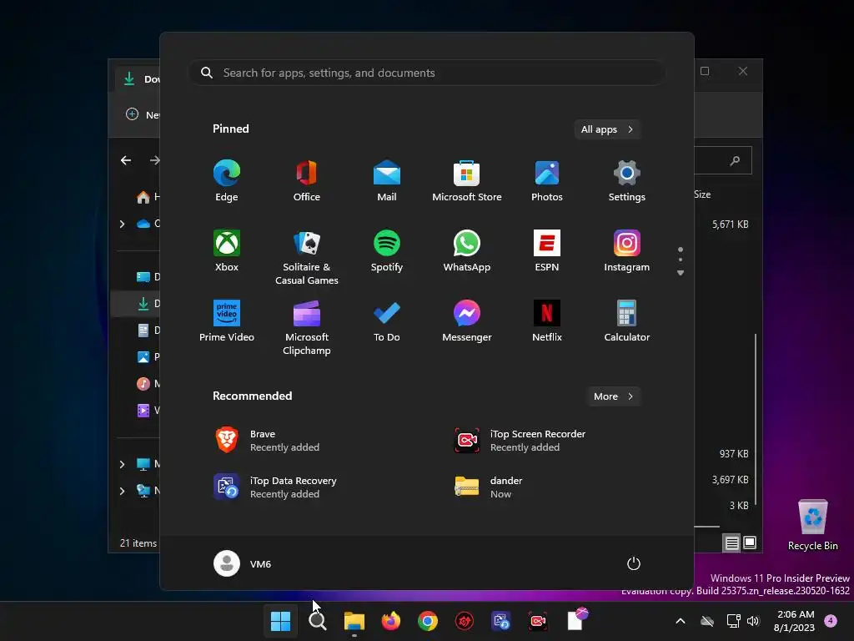Launch Instagram from pinned apps
854x641 pixels.
click(x=627, y=251)
